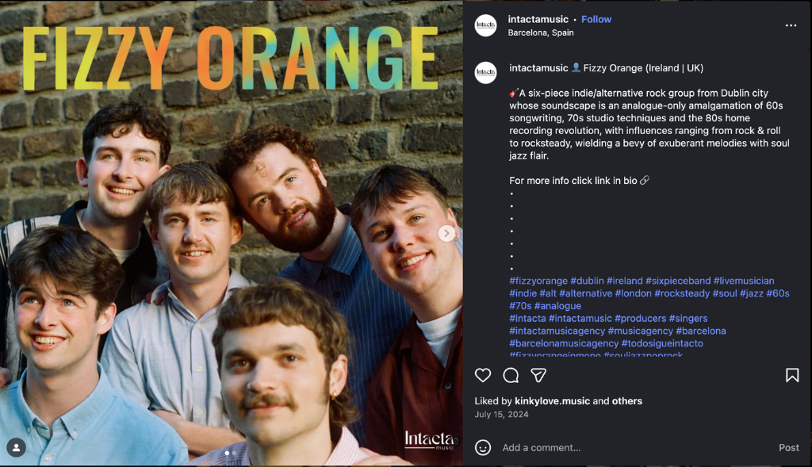The width and height of the screenshot is (812, 467).
Task: Click the caption's intactamusic avatar
Action: (486, 73)
